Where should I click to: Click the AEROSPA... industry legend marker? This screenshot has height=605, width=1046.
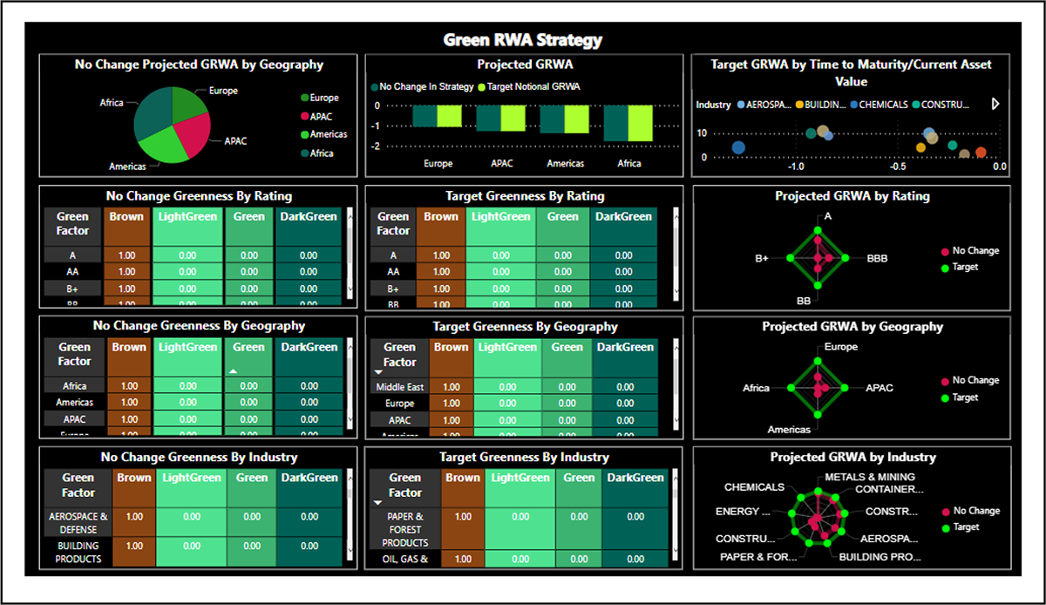tap(741, 105)
